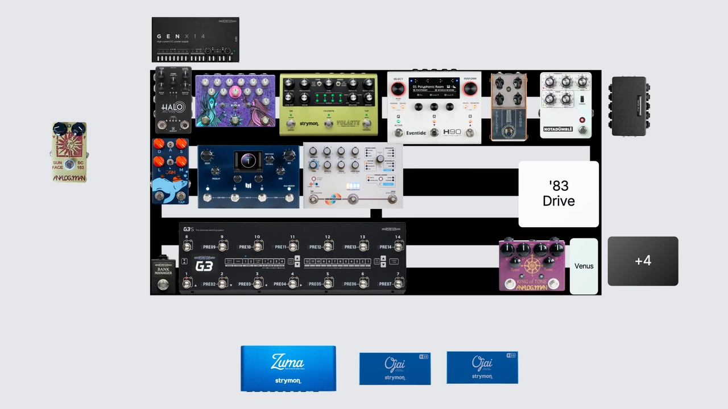Tap the Volante TAP footswitch
728x409 pixels.
click(367, 123)
